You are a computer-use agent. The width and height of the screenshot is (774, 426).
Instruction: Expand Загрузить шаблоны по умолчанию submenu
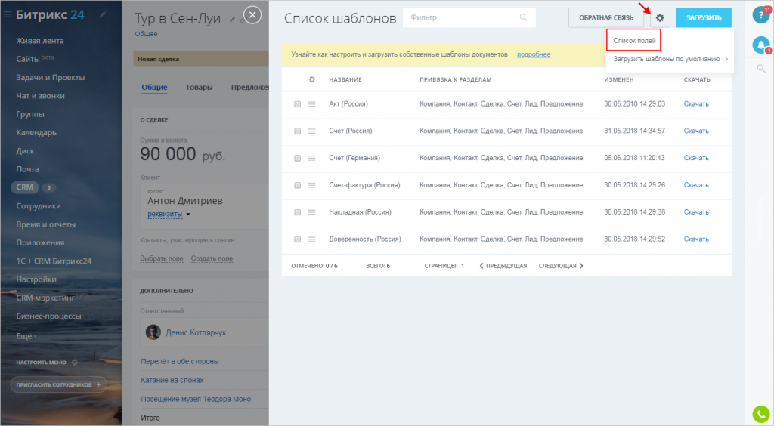[670, 59]
